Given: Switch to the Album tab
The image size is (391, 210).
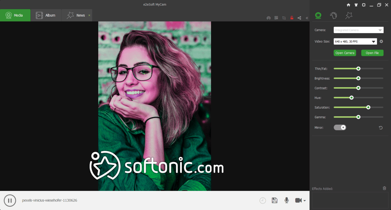Looking at the screenshot, I should (46, 15).
